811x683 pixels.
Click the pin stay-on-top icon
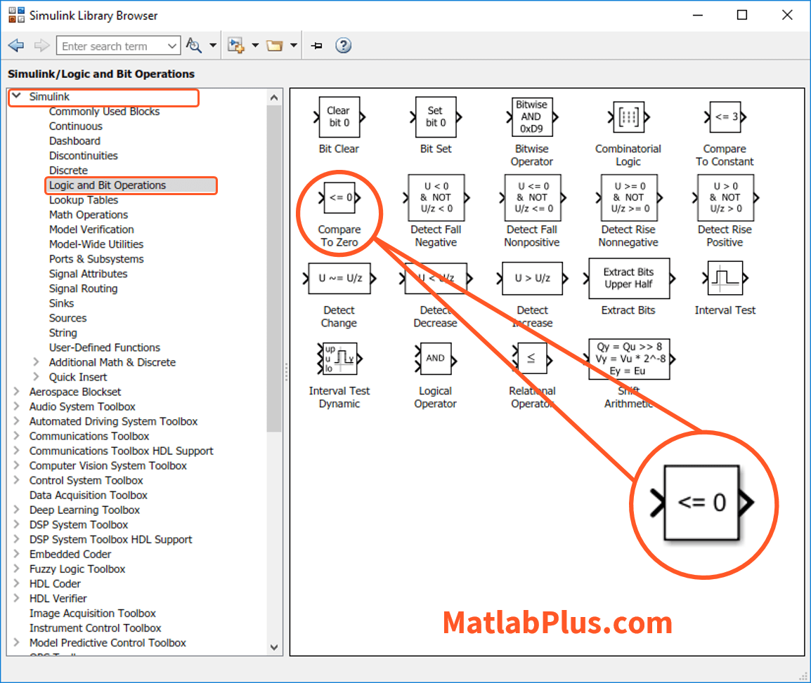(316, 46)
